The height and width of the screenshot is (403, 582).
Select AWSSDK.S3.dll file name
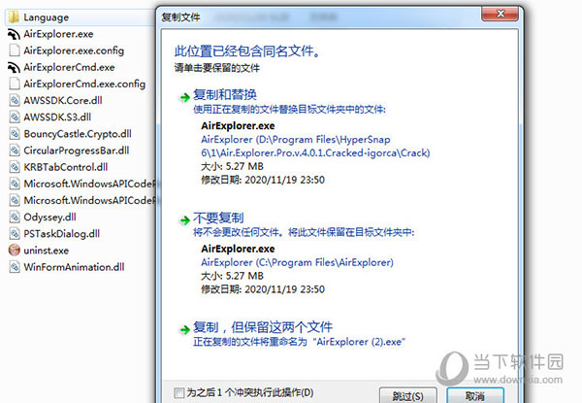(57, 117)
